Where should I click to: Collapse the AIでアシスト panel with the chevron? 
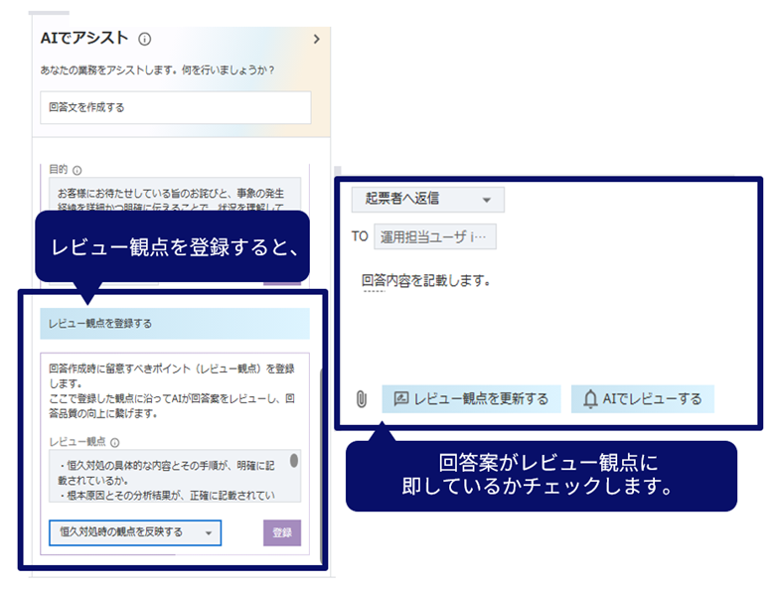click(316, 40)
